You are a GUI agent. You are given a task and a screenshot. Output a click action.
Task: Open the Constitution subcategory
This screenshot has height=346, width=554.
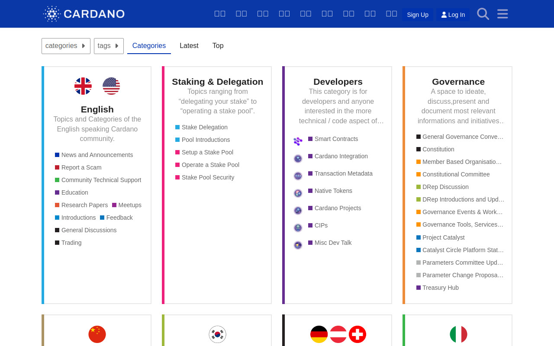click(435, 149)
